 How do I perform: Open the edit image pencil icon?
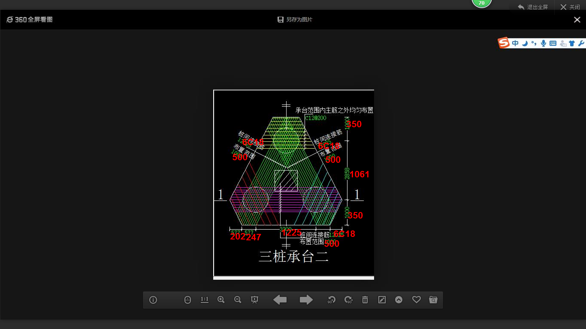coord(382,300)
